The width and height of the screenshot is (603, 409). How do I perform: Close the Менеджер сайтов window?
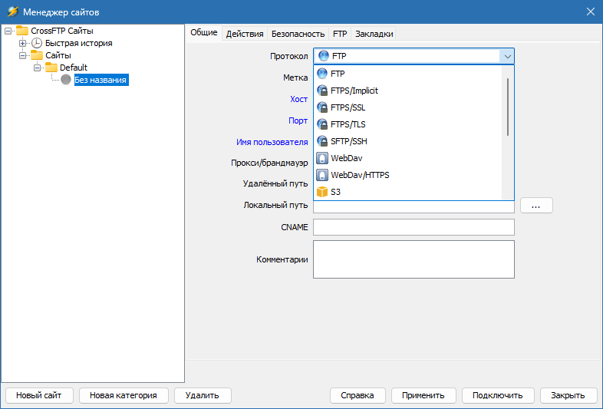tap(591, 12)
